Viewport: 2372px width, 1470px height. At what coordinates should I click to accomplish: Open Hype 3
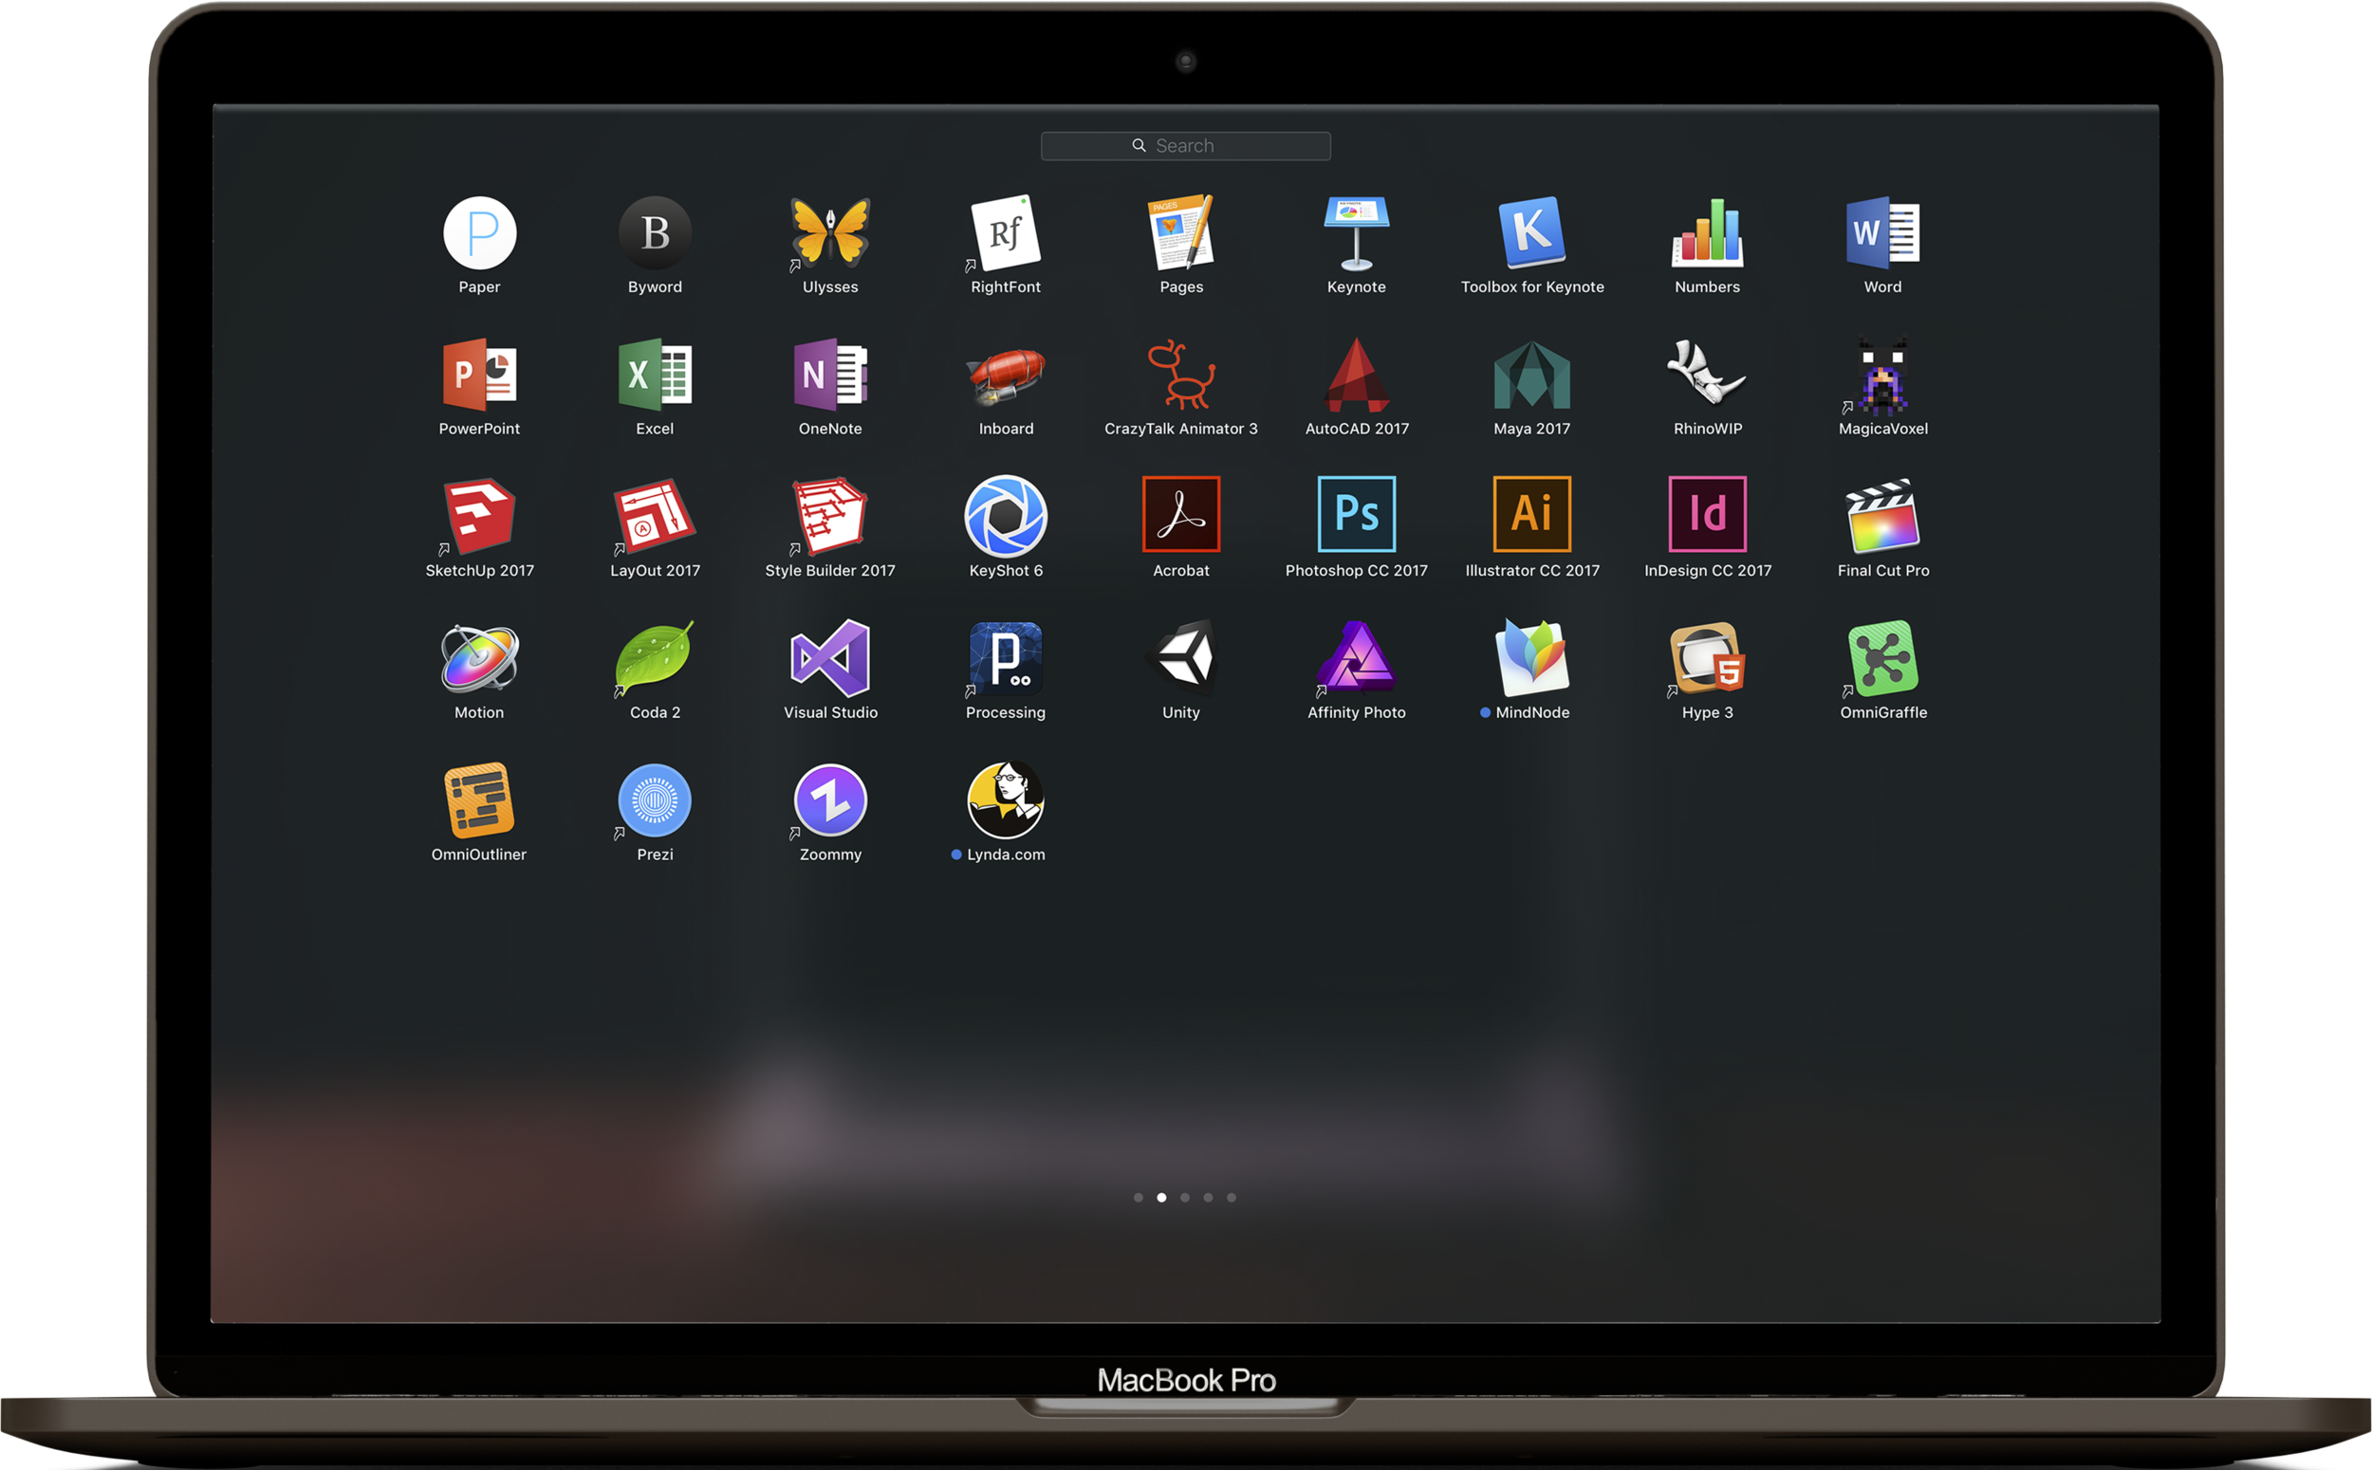coord(1707,659)
